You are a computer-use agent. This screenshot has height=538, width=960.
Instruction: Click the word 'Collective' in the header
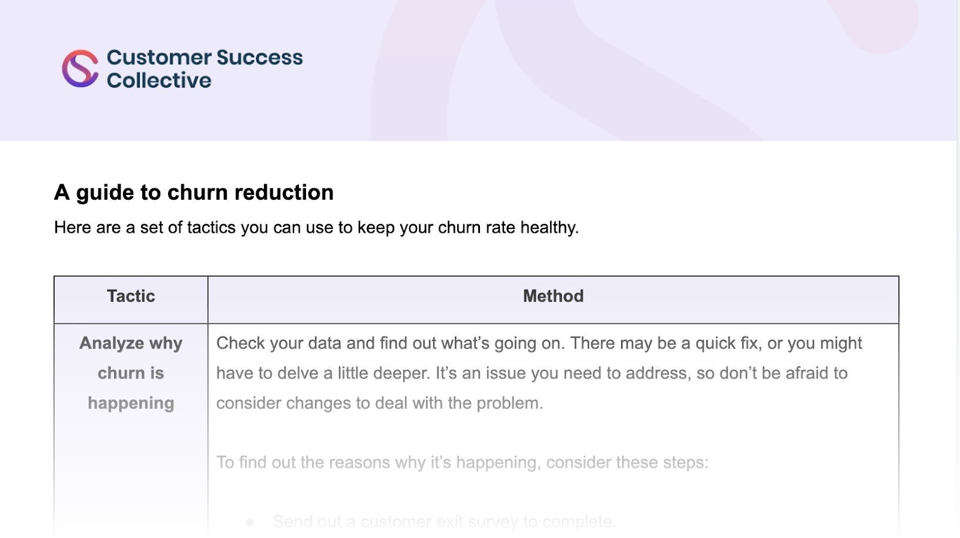(159, 80)
